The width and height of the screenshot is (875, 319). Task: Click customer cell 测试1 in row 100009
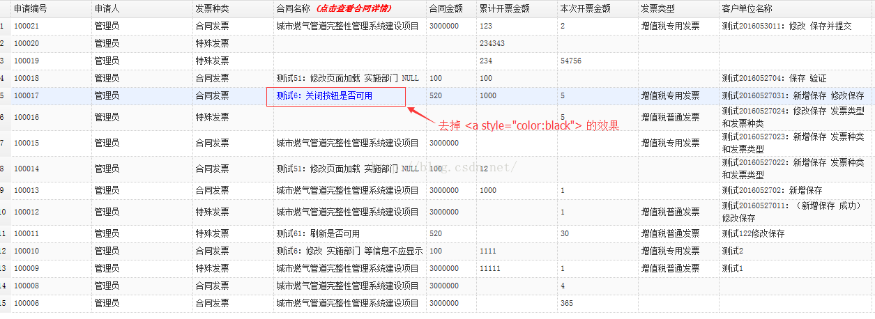click(732, 268)
